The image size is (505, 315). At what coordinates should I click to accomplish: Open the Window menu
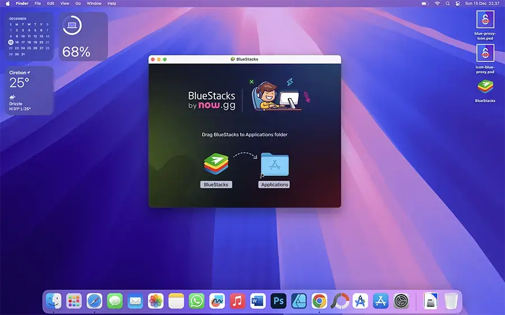(94, 3)
